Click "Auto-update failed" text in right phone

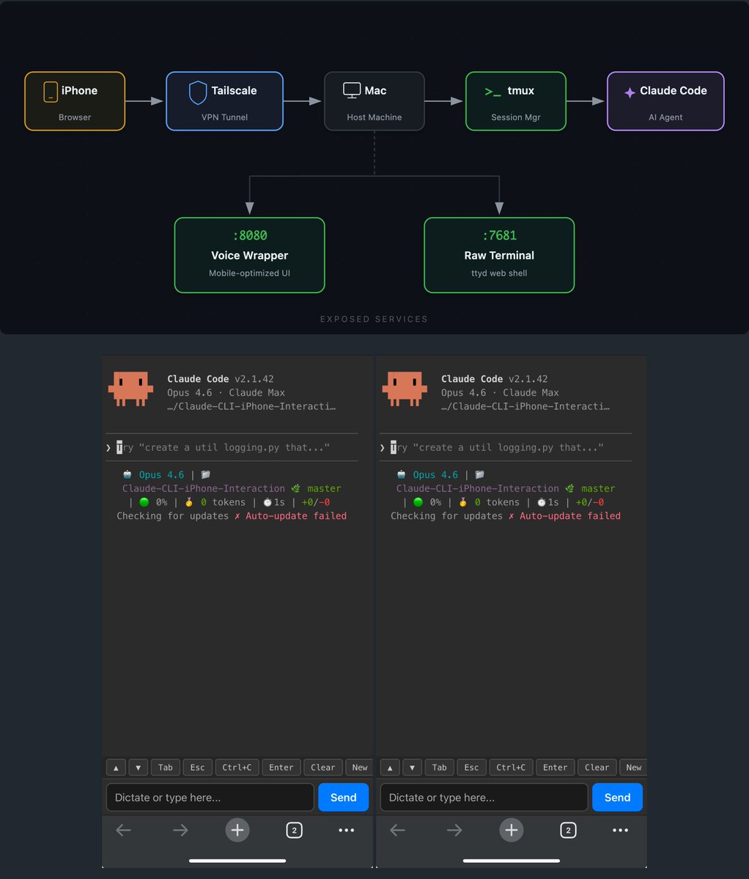(569, 515)
